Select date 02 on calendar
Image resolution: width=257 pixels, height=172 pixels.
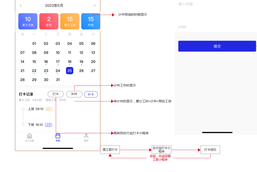click(46, 44)
